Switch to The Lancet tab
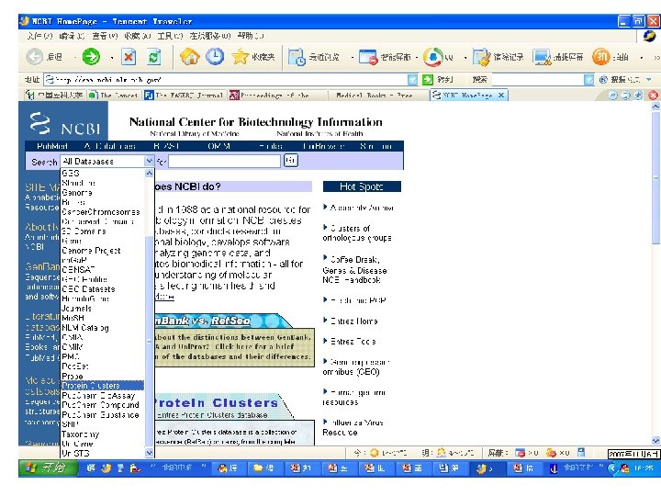This screenshot has height=496, width=661. (114, 96)
